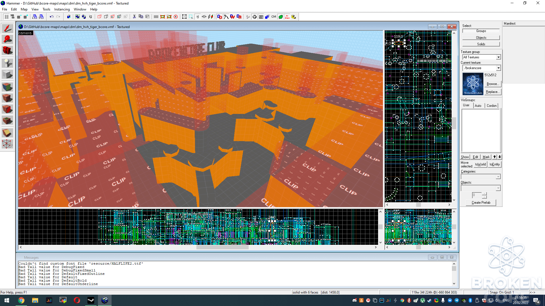Toggle the CM collision models button
This screenshot has height=306, width=545.
point(274,17)
